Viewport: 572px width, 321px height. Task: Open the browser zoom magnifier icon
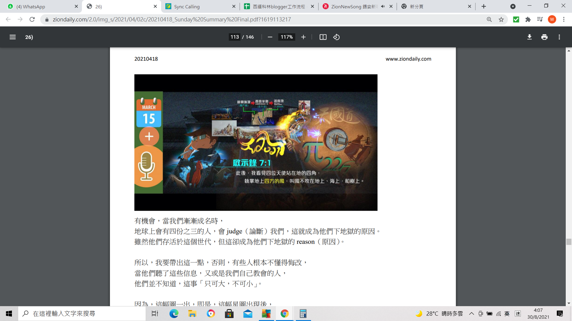[489, 19]
